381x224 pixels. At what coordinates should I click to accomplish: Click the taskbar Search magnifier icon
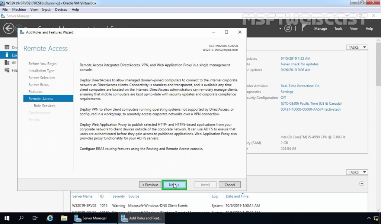click(x=21, y=218)
